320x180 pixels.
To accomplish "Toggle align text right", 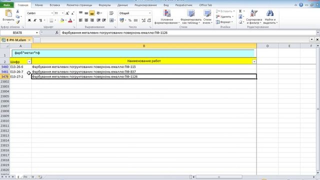I will 92,20.
